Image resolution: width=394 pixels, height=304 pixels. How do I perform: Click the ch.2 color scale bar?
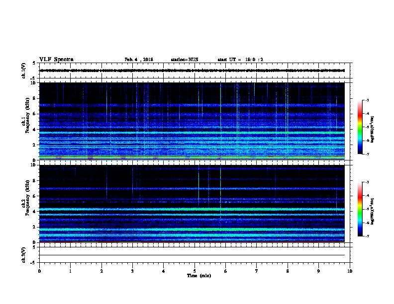(360, 209)
